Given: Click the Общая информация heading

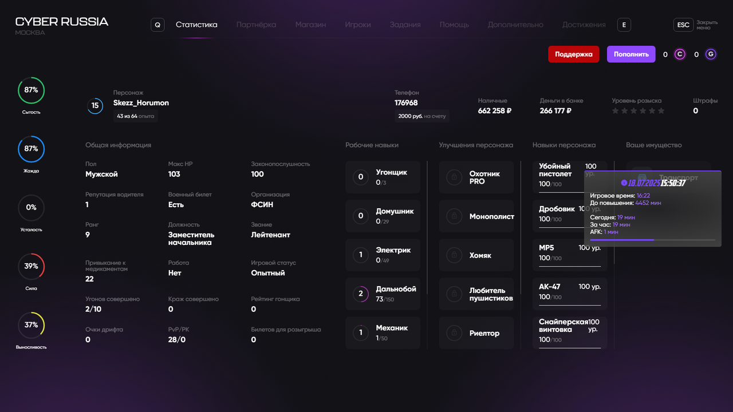Looking at the screenshot, I should pyautogui.click(x=118, y=145).
